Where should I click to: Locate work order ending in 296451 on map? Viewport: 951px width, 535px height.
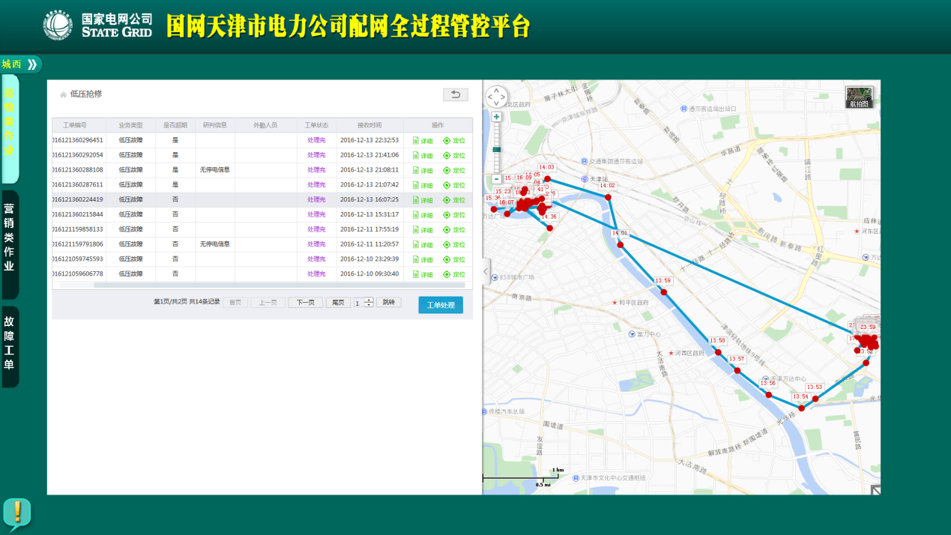[x=454, y=141]
